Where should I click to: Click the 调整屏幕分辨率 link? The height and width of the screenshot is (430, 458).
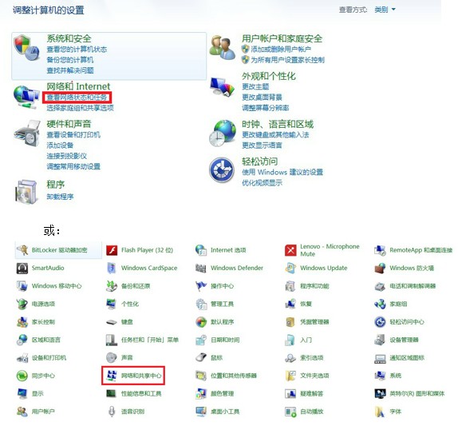click(265, 108)
